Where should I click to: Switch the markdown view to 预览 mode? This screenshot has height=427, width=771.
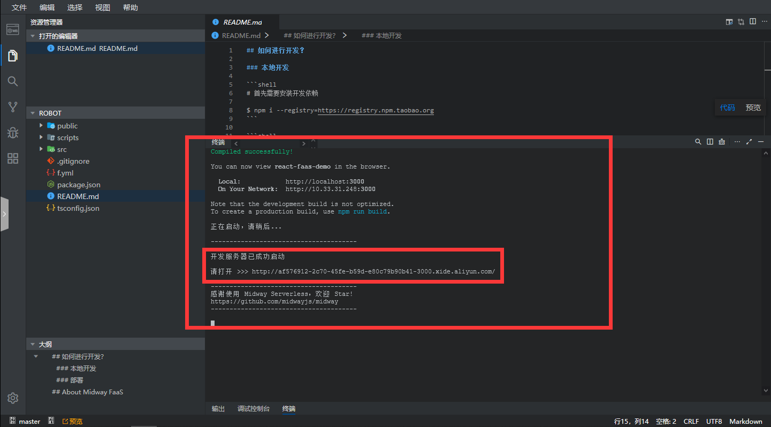point(753,108)
